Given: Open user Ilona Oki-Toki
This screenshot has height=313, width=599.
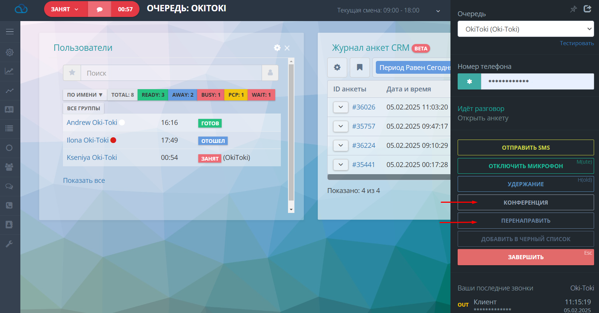Looking at the screenshot, I should tap(88, 140).
